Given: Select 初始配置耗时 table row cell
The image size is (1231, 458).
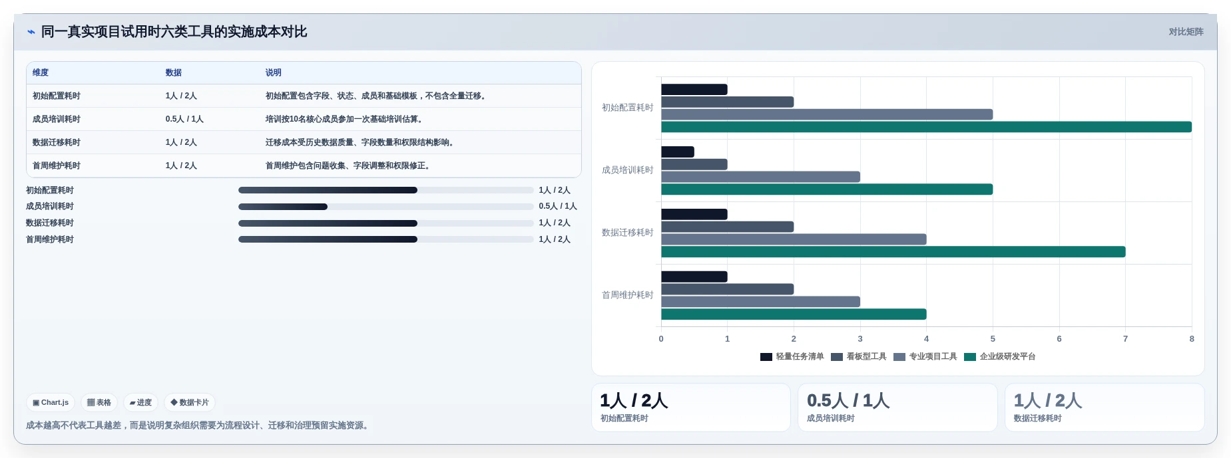Looking at the screenshot, I should click(57, 96).
